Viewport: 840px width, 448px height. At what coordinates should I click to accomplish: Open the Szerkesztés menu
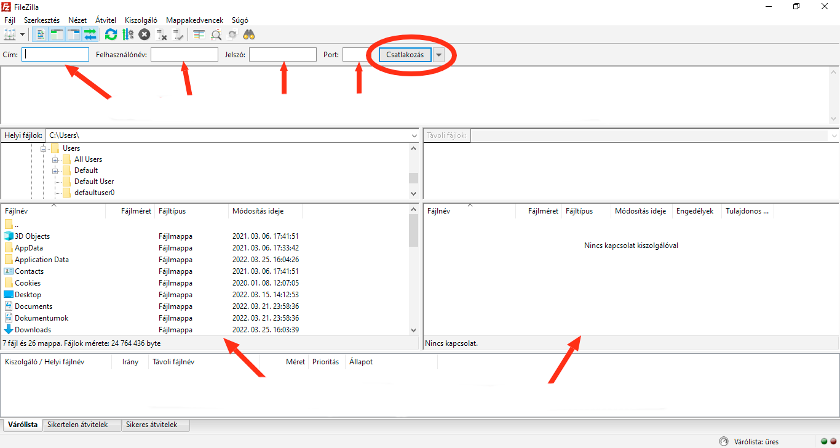42,20
